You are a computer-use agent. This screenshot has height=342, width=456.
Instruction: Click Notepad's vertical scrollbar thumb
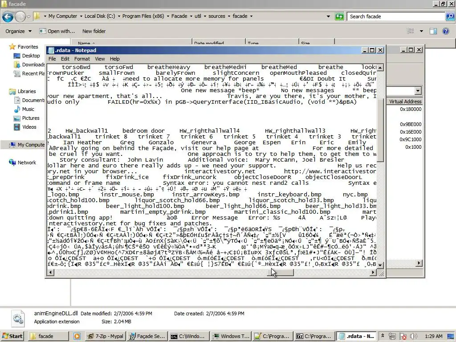pos(380,130)
